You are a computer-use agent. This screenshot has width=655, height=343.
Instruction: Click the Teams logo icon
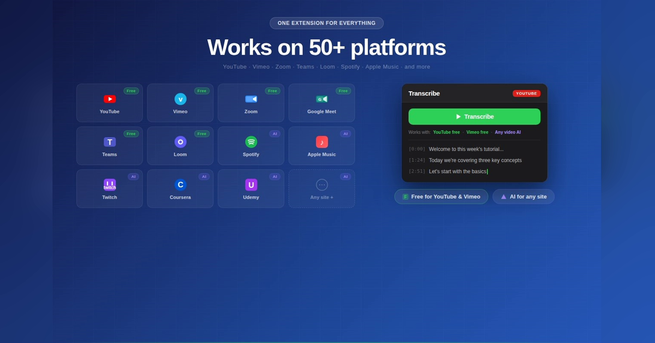[110, 142]
